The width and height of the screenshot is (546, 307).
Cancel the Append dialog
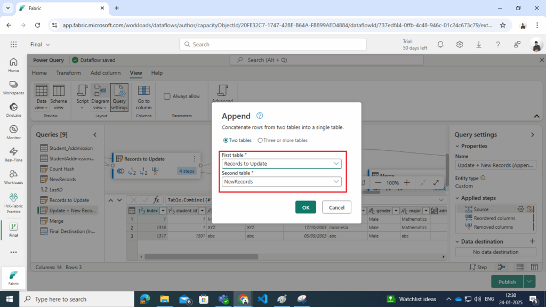(x=336, y=207)
